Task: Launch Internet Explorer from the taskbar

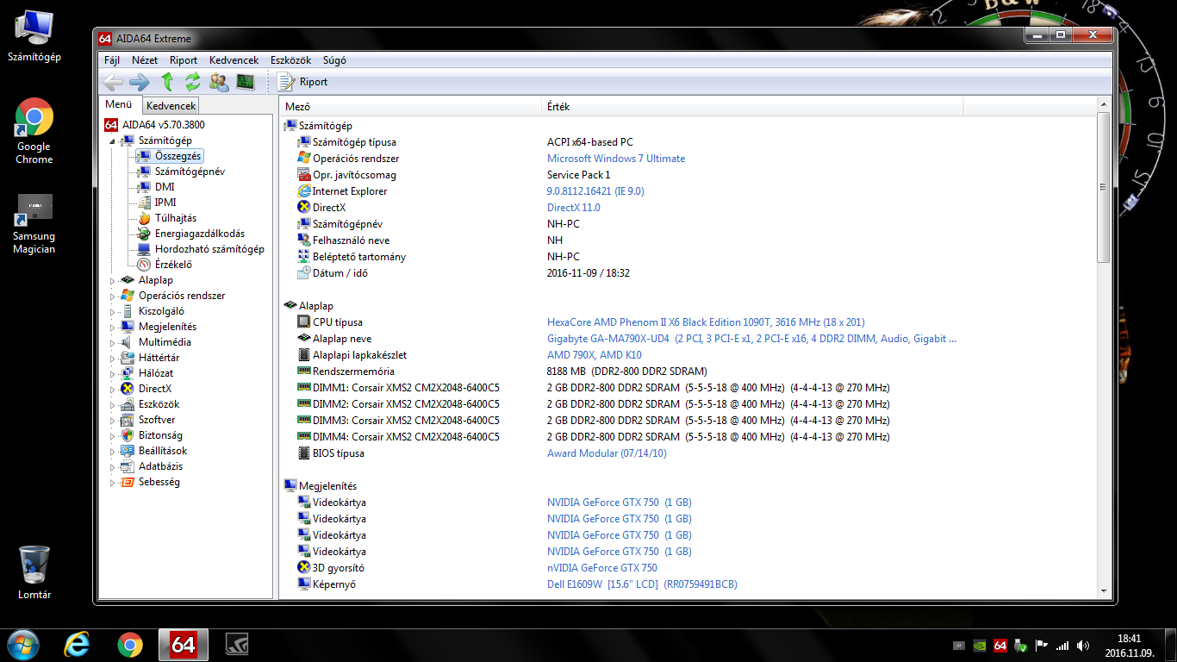Action: [78, 644]
